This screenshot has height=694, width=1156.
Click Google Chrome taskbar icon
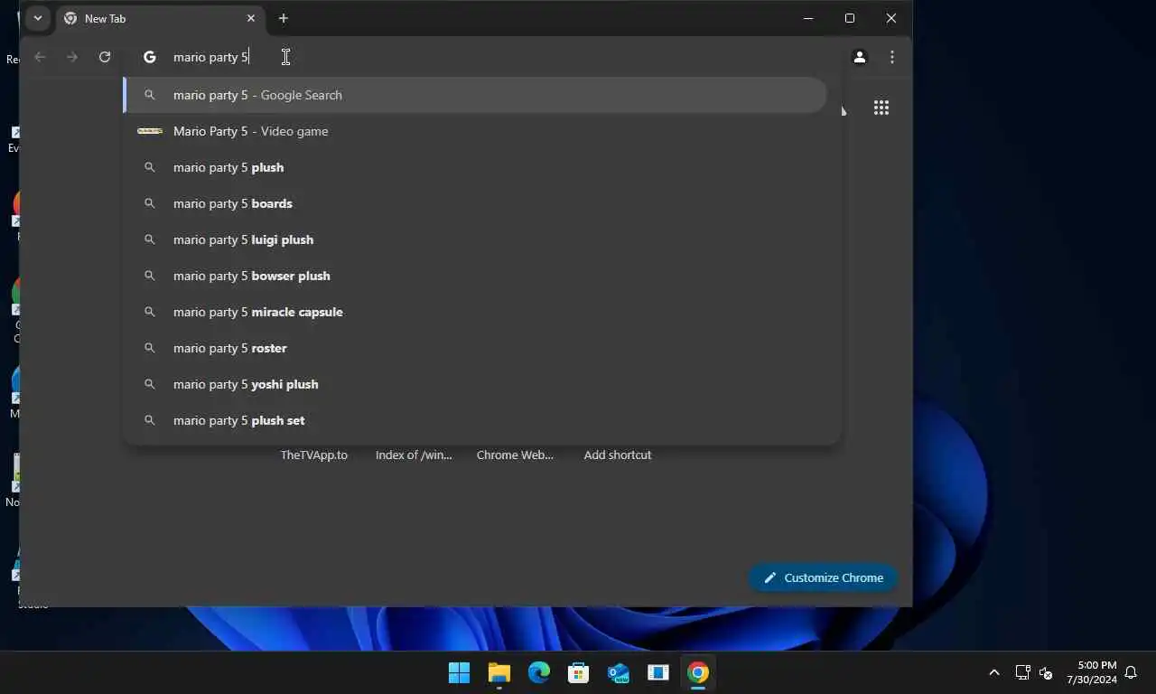coord(698,672)
